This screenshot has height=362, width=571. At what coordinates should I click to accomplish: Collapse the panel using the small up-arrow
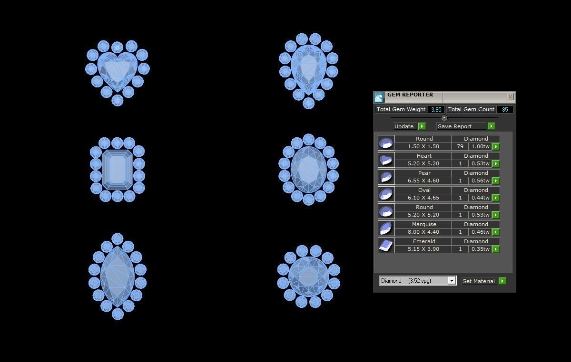pos(444,118)
